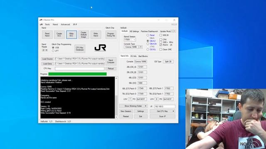Click the large JR logo image
The width and height of the screenshot is (266, 149).
click(100, 48)
